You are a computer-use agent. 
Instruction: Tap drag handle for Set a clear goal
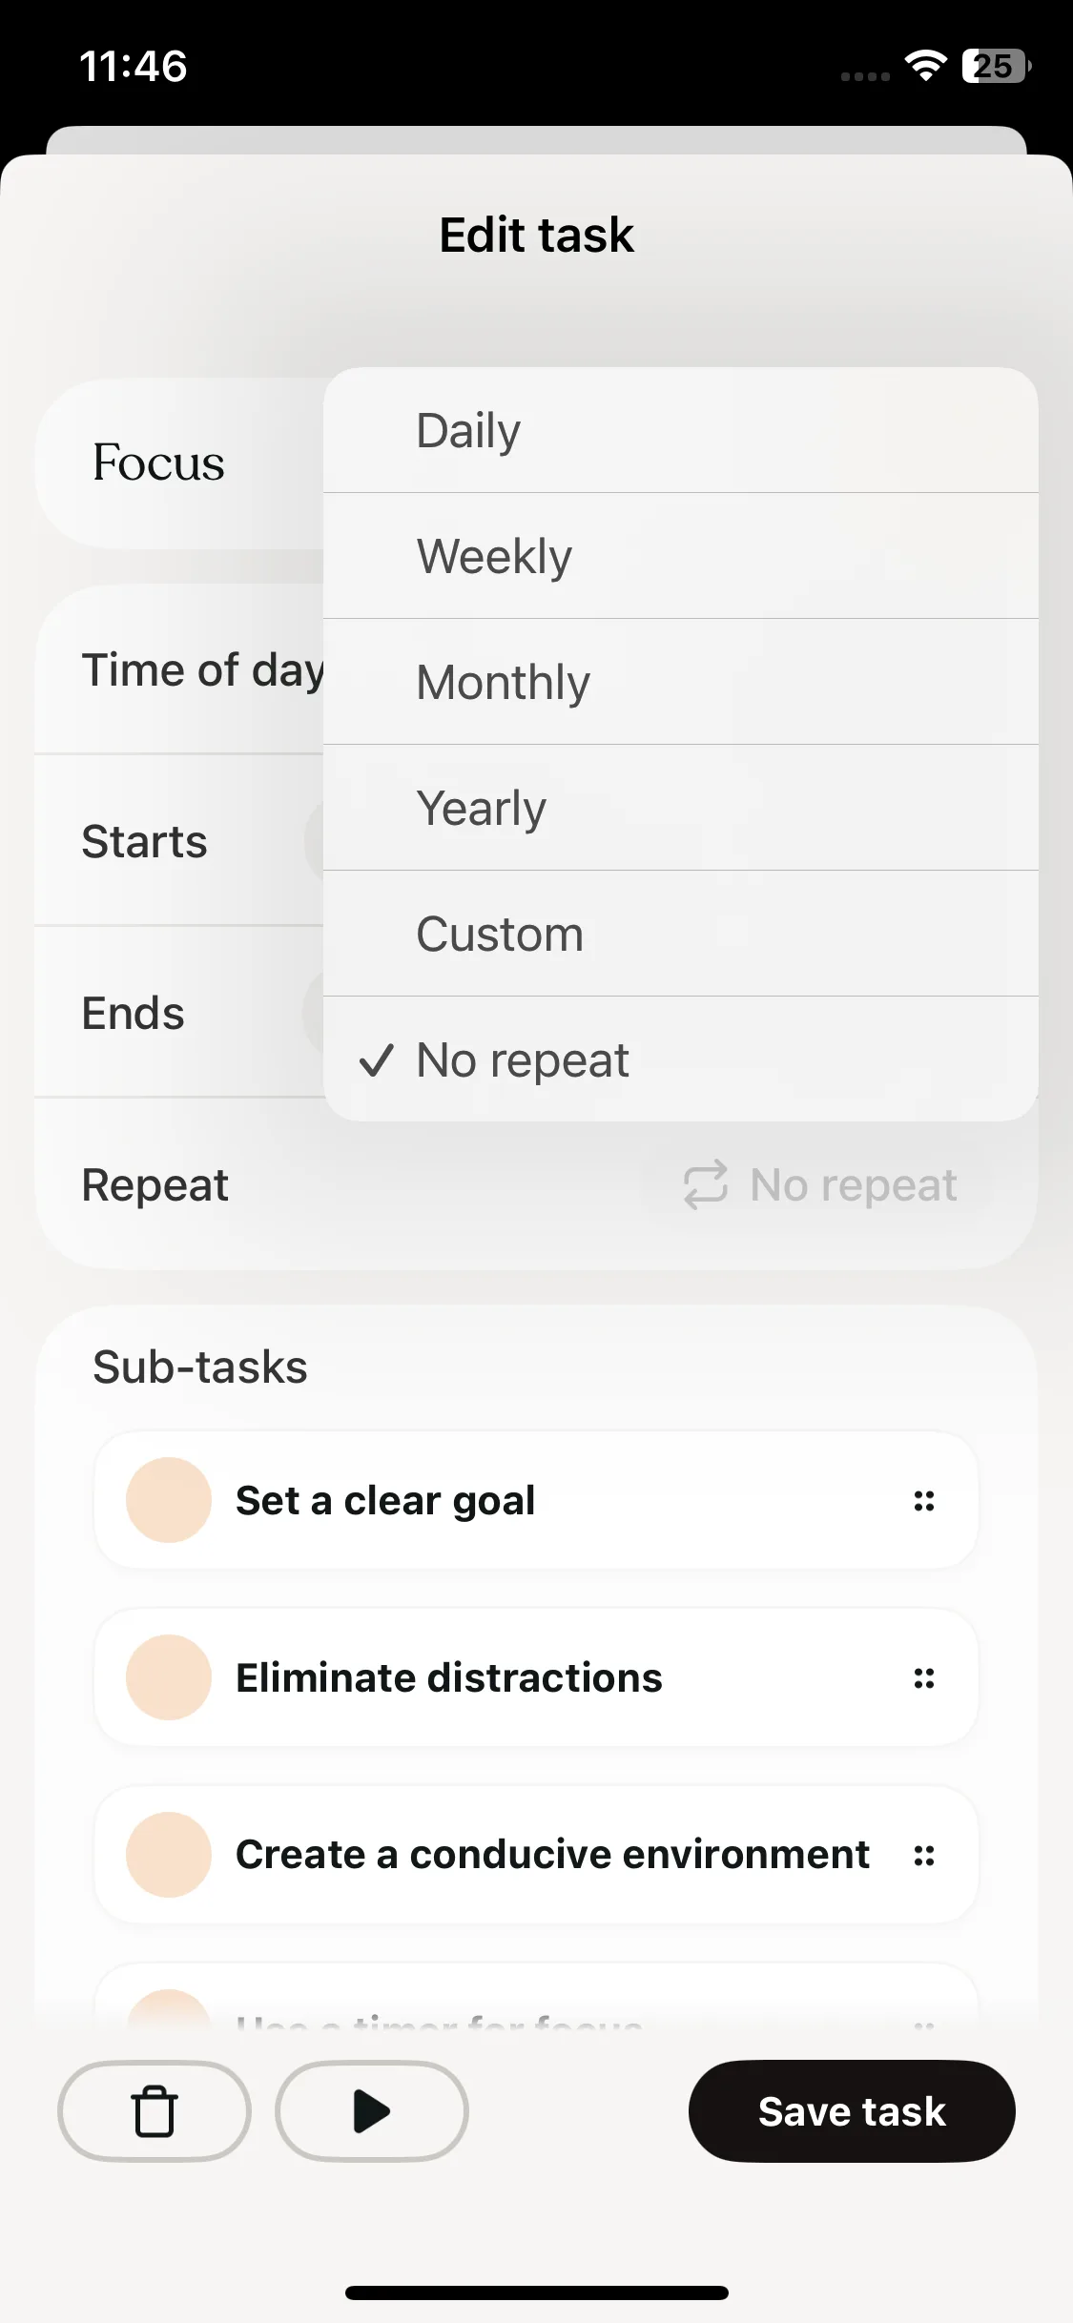point(923,1501)
